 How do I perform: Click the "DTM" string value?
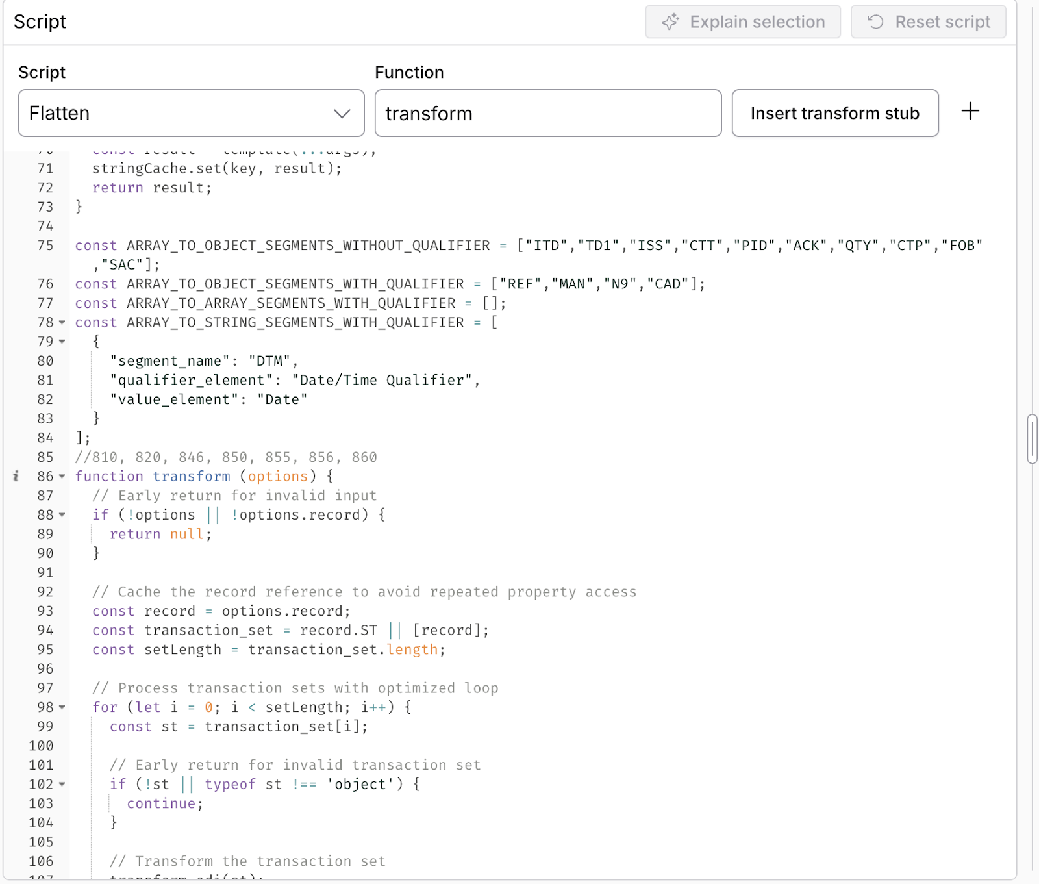click(269, 361)
